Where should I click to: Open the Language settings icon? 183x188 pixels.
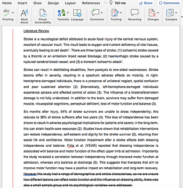point(77,13)
